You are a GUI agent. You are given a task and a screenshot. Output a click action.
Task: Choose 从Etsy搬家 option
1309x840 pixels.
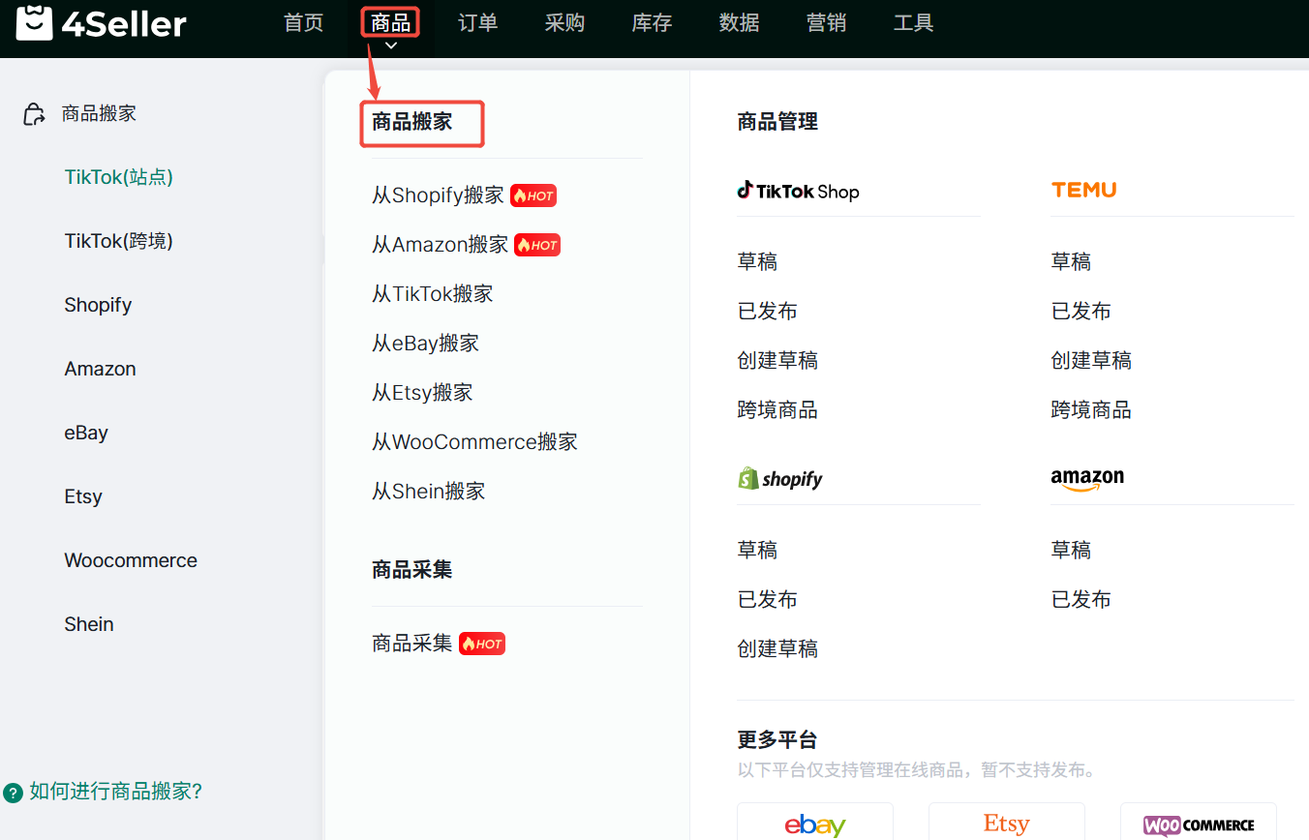coord(422,393)
